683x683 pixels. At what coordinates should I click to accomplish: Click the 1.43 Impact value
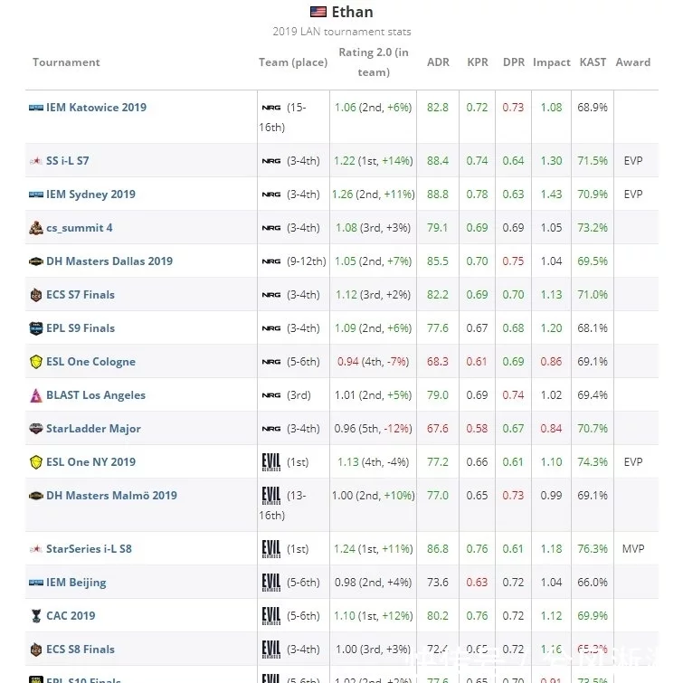tap(552, 194)
